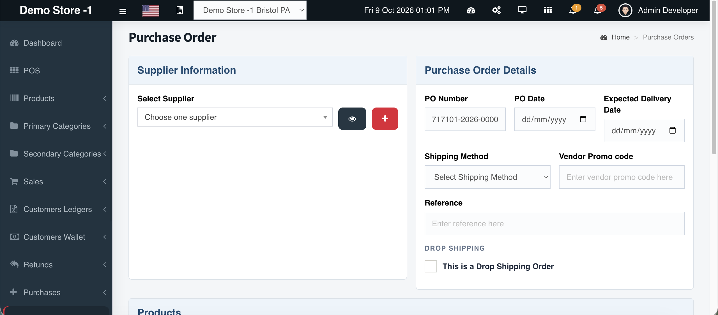
Task: Check This is a Drop Shipping Order
Action: click(431, 266)
